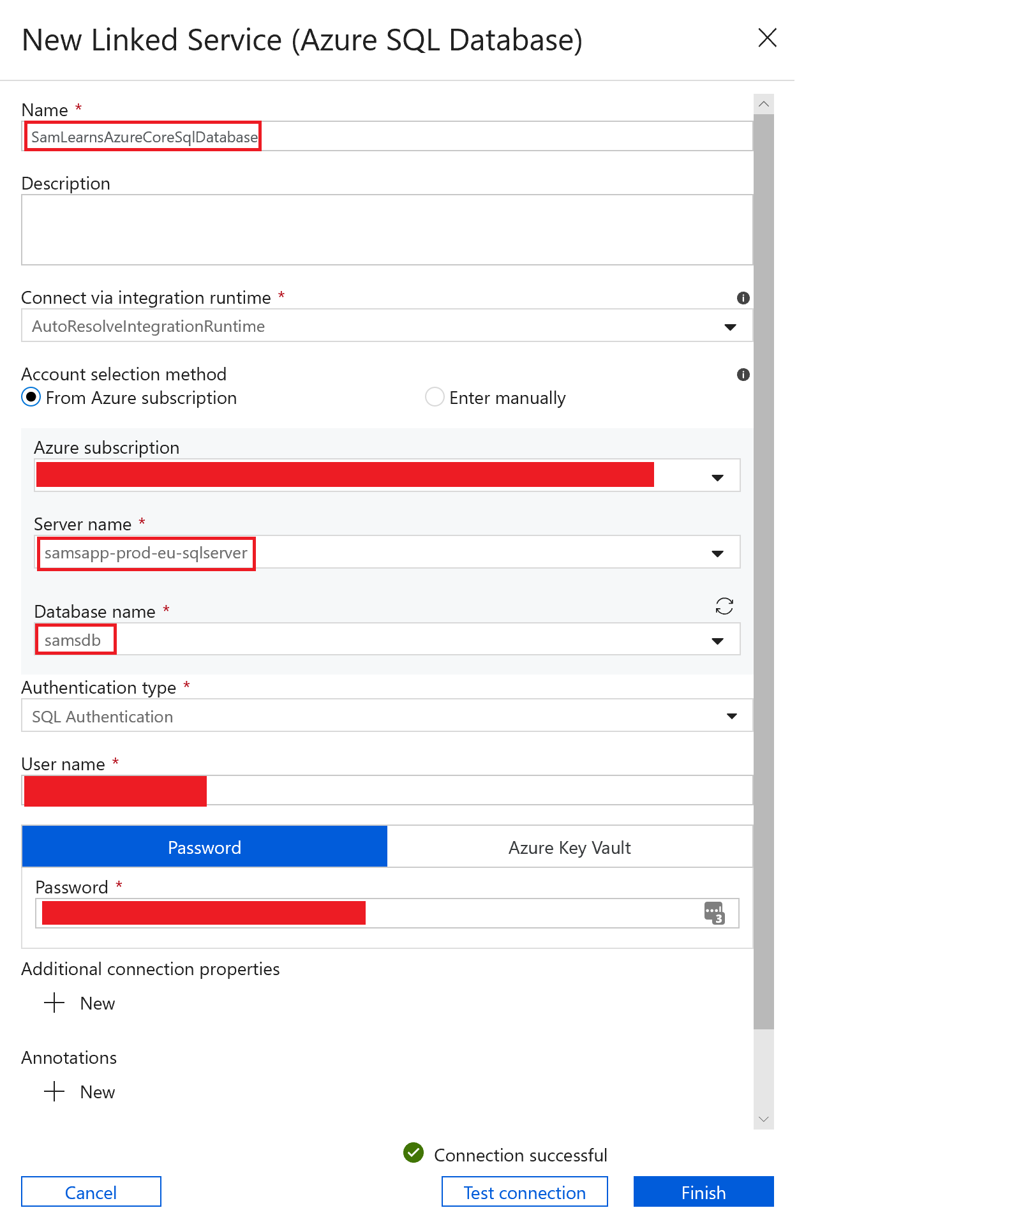
Task: Click plus icon under Additional connection properties
Action: (x=55, y=1003)
